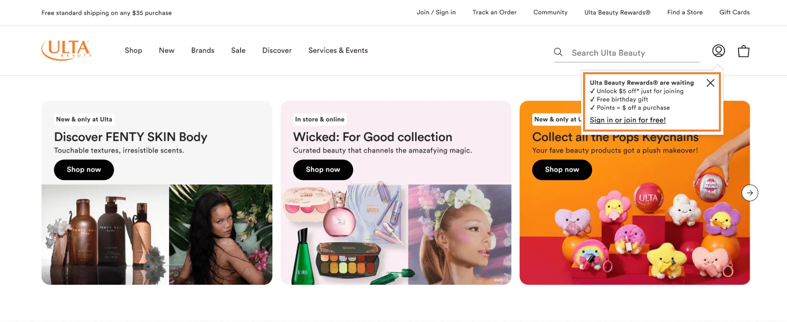The height and width of the screenshot is (322, 787).
Task: Open the Ulta Beauty Rewards dropdown
Action: (617, 12)
